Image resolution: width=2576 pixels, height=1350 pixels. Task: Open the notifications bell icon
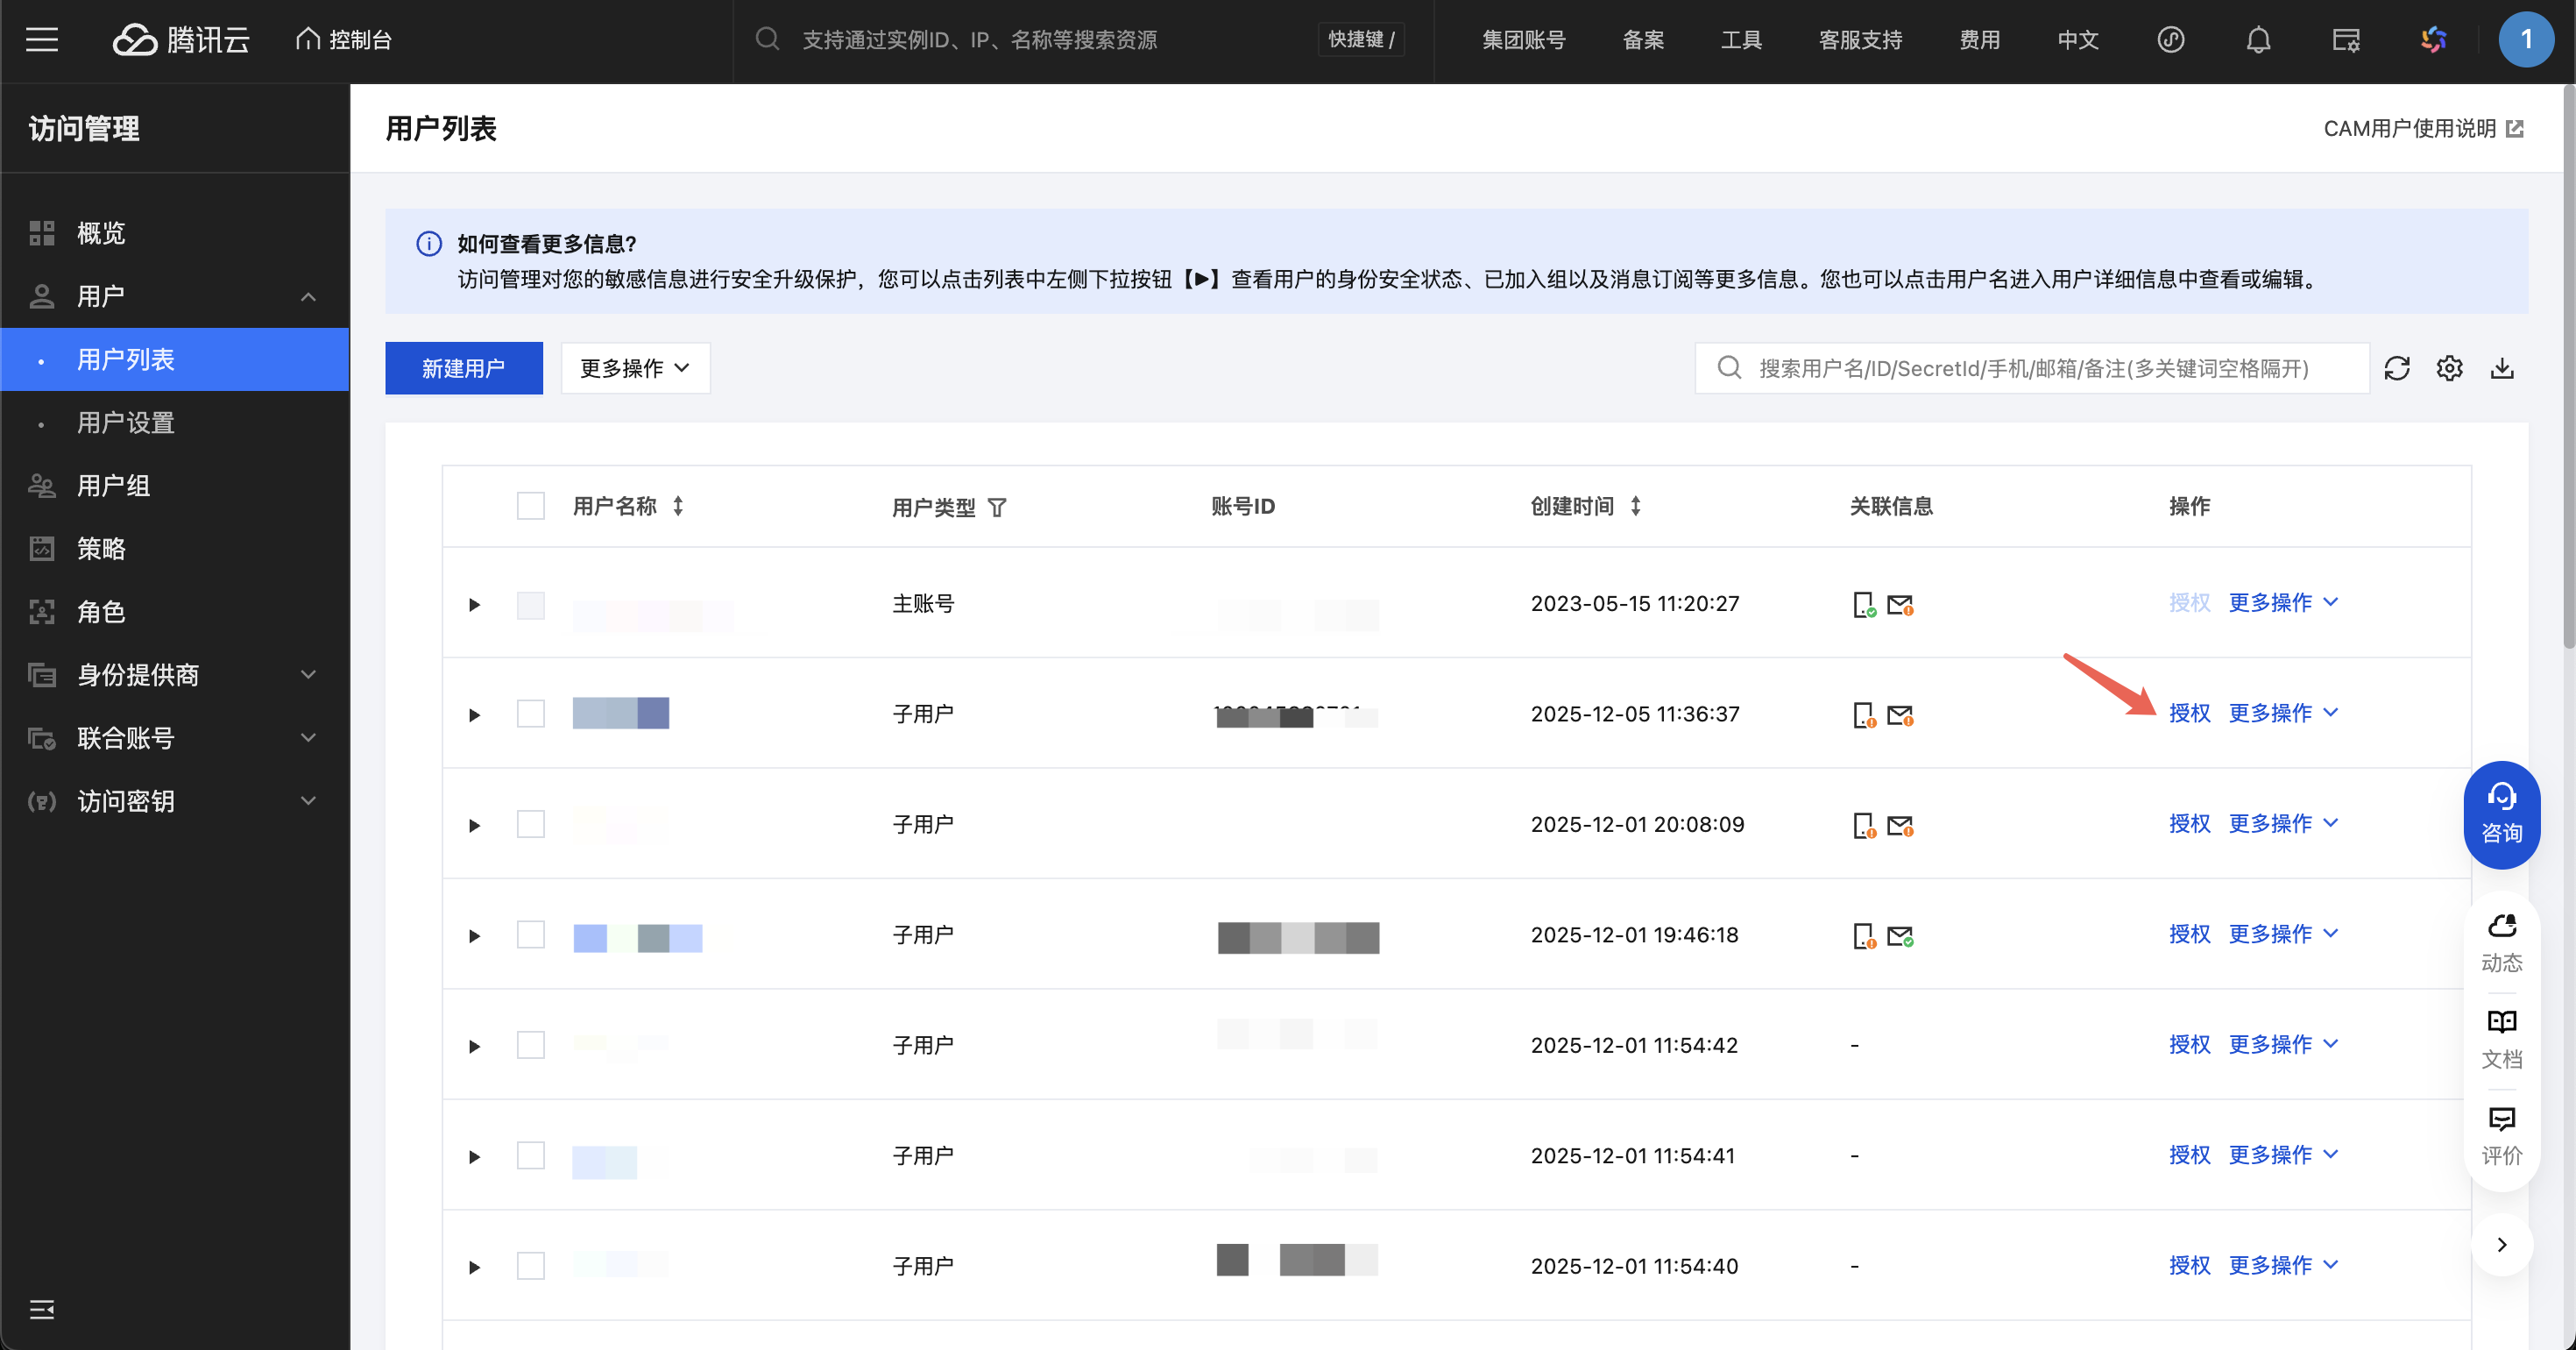[x=2258, y=40]
